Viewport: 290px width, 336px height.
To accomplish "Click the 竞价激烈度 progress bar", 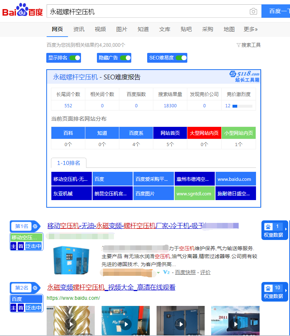I will coord(242,106).
